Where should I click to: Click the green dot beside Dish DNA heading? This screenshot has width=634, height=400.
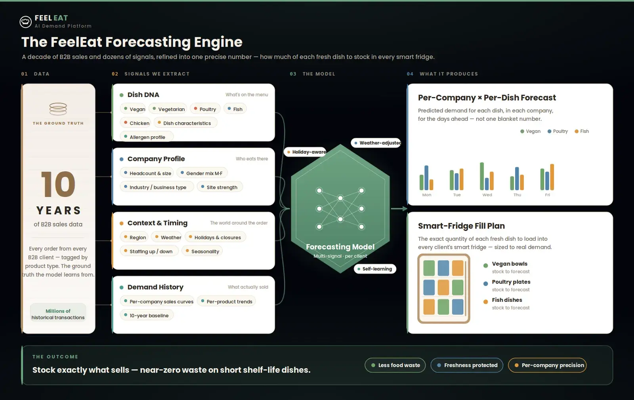point(122,95)
